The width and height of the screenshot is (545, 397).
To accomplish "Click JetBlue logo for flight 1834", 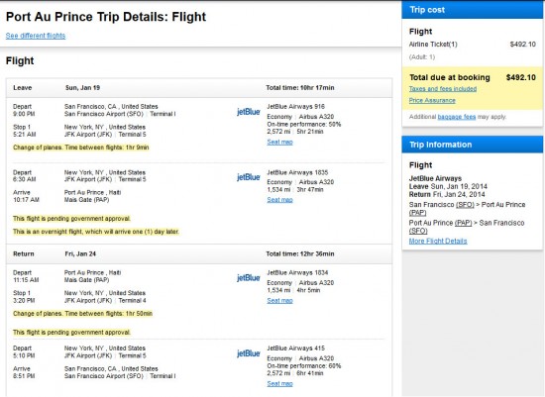I will [x=248, y=277].
